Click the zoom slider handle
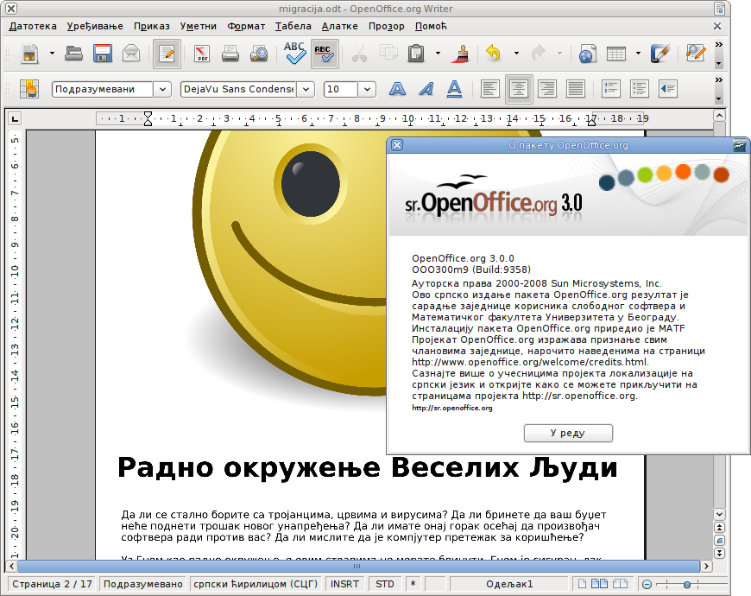 (x=687, y=584)
